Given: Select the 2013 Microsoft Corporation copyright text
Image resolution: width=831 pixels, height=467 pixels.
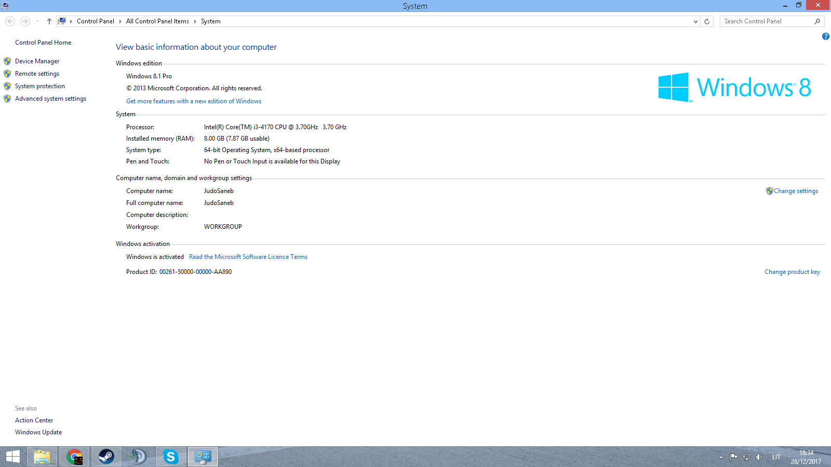Looking at the screenshot, I should [x=194, y=88].
